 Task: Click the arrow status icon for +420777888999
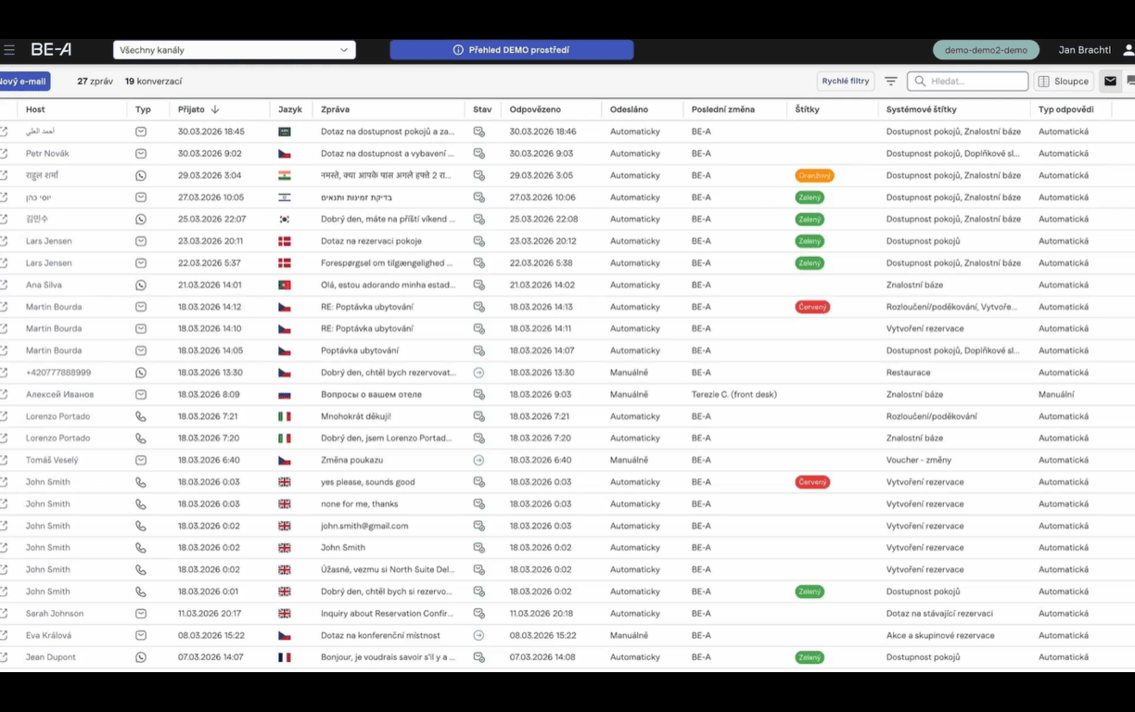click(478, 373)
